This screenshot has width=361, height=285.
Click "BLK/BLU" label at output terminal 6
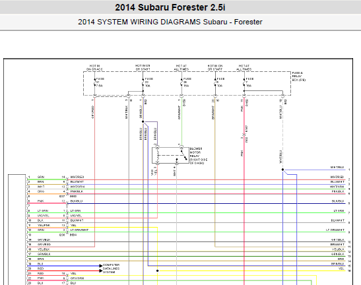point(338,201)
